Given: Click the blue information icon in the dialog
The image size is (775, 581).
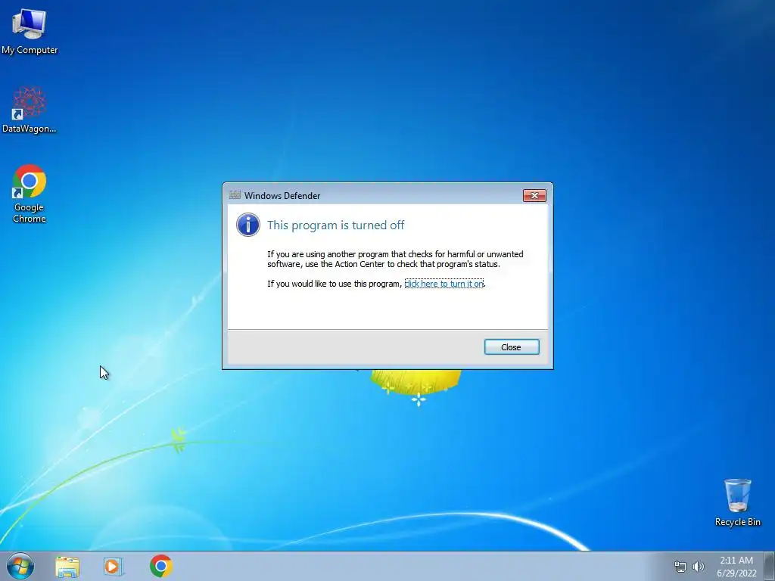Looking at the screenshot, I should 248,225.
